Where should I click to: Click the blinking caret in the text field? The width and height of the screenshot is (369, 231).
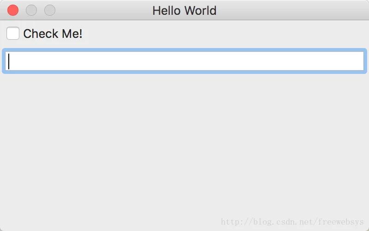coord(9,61)
